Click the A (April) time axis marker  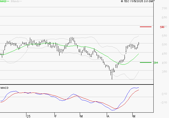(x=108, y=116)
